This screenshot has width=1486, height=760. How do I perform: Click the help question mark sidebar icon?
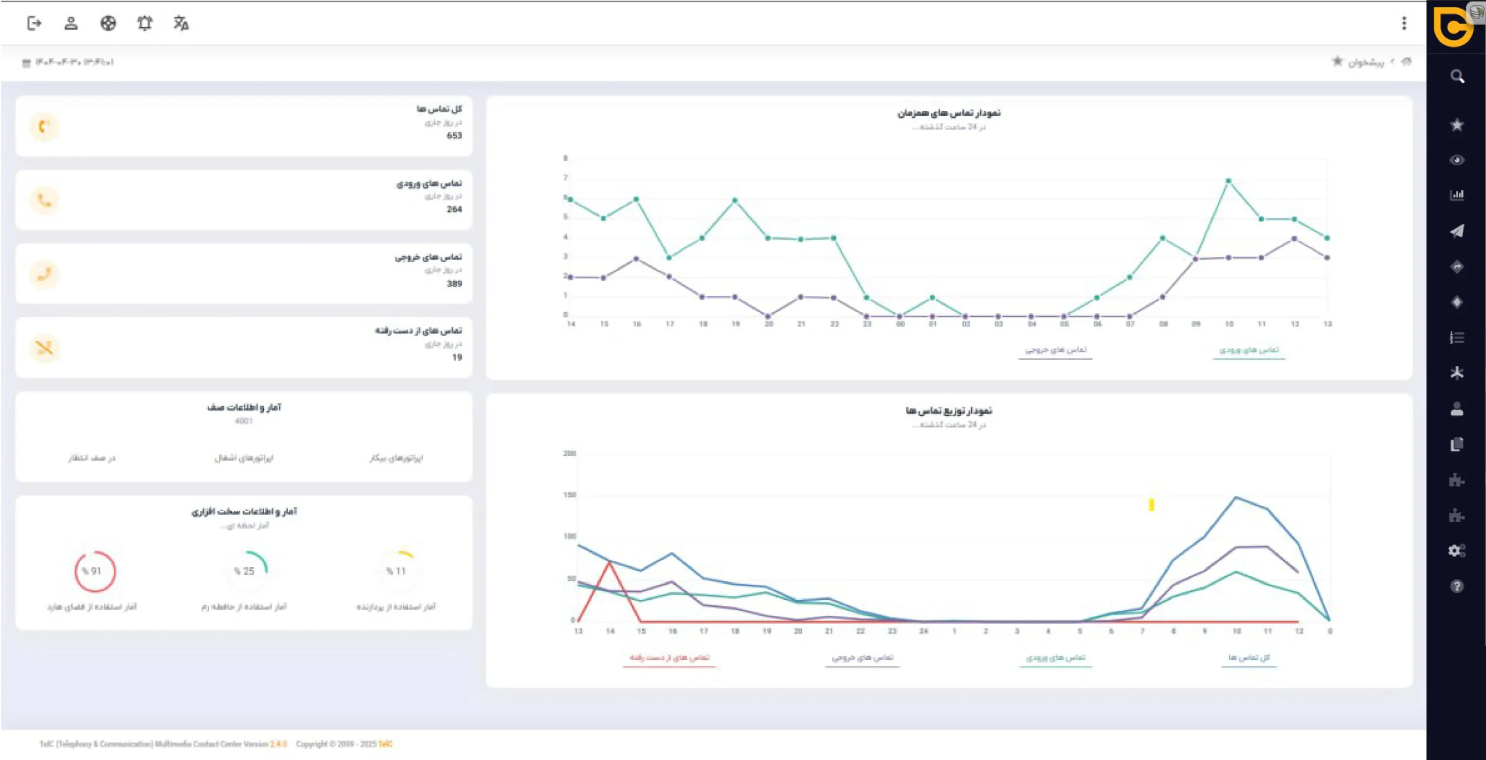coord(1457,586)
